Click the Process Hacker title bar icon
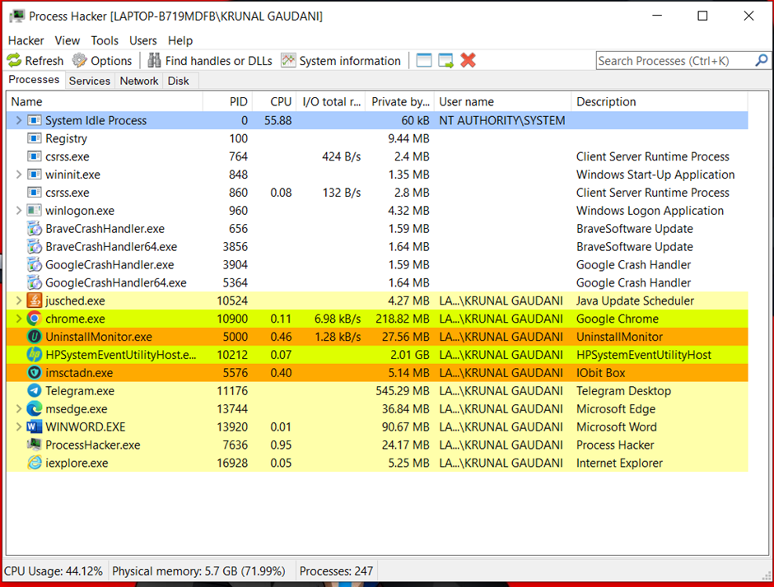The width and height of the screenshot is (774, 587). 16,16
